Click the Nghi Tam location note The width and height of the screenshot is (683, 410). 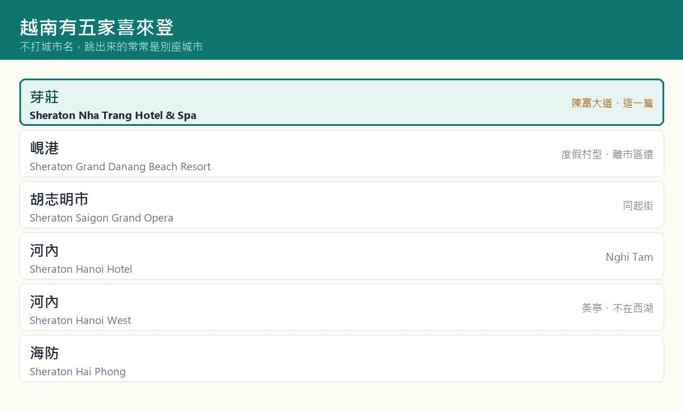tap(629, 257)
